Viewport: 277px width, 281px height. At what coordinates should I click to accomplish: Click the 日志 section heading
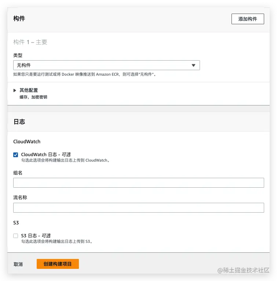tap(19, 122)
